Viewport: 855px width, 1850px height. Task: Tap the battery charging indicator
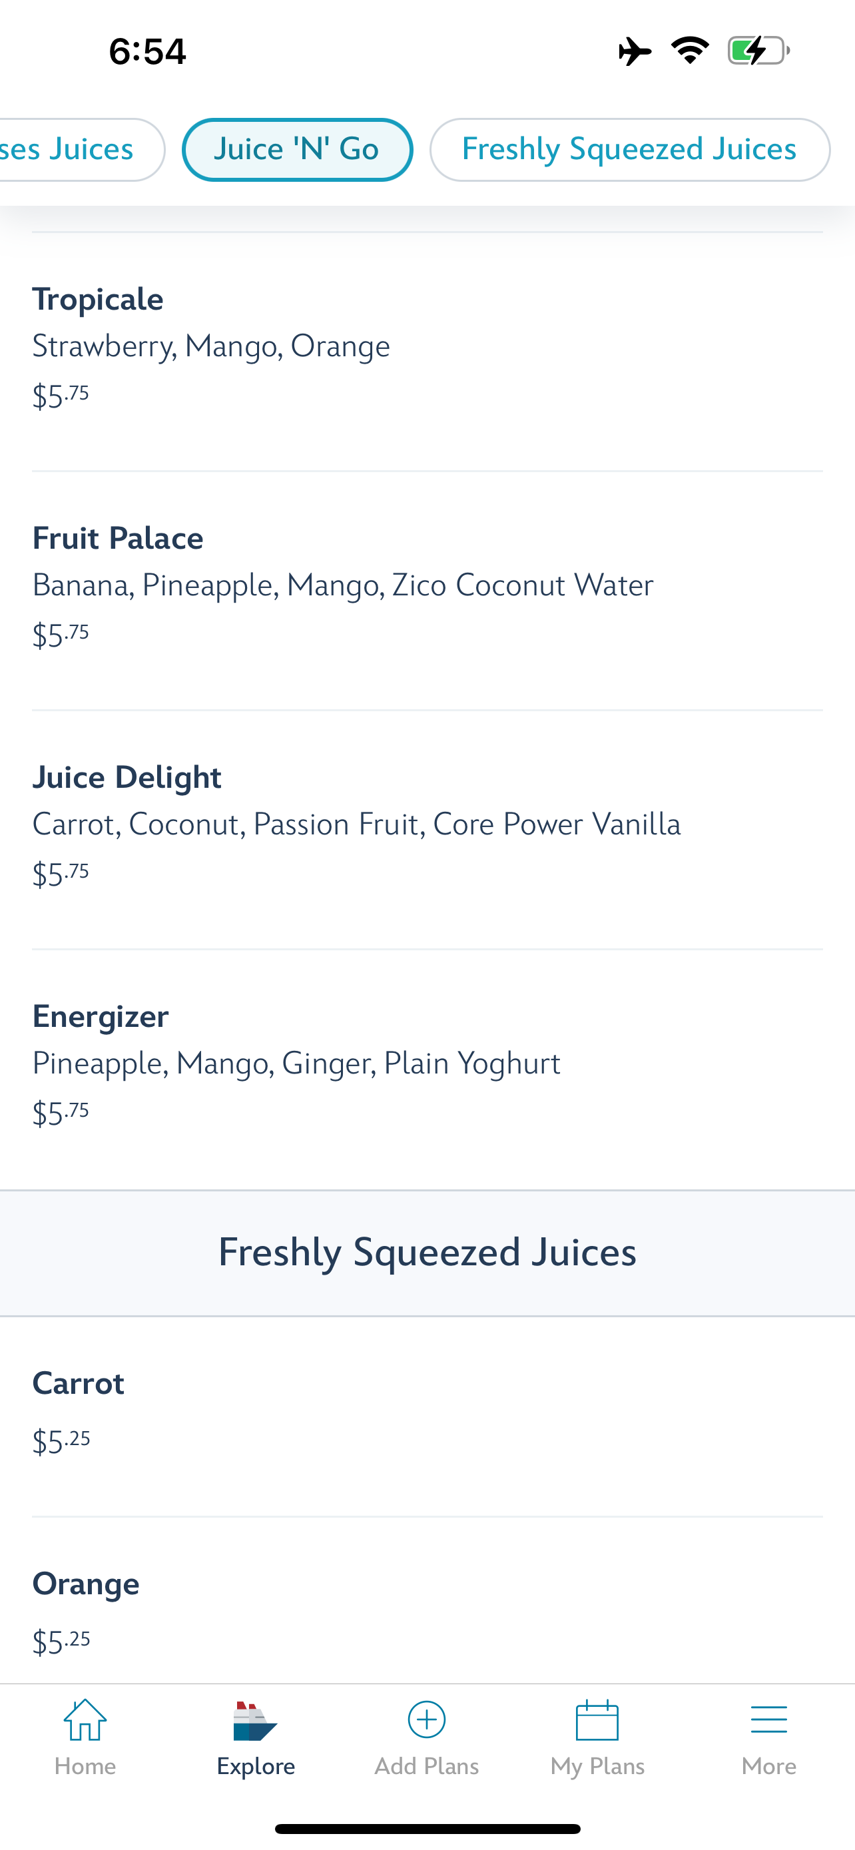pyautogui.click(x=759, y=51)
